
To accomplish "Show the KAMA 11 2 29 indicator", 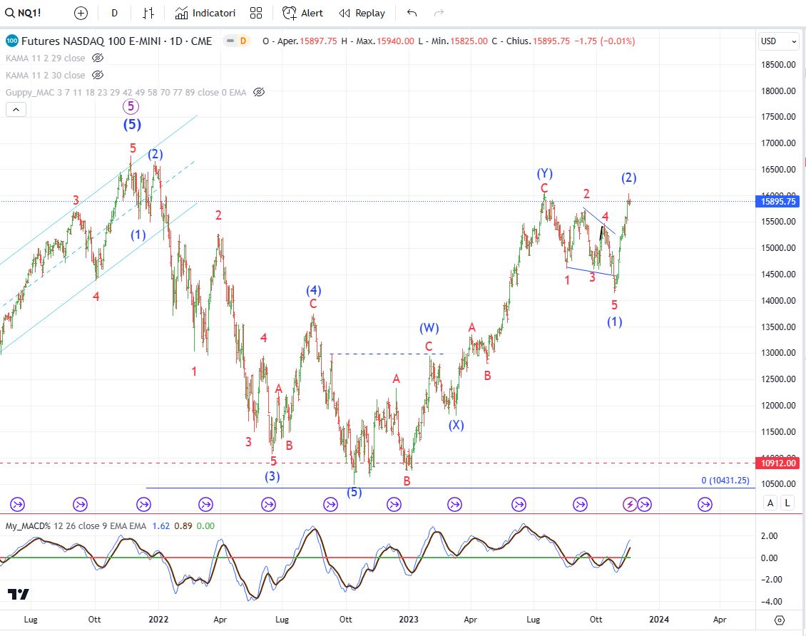I will click(x=98, y=58).
